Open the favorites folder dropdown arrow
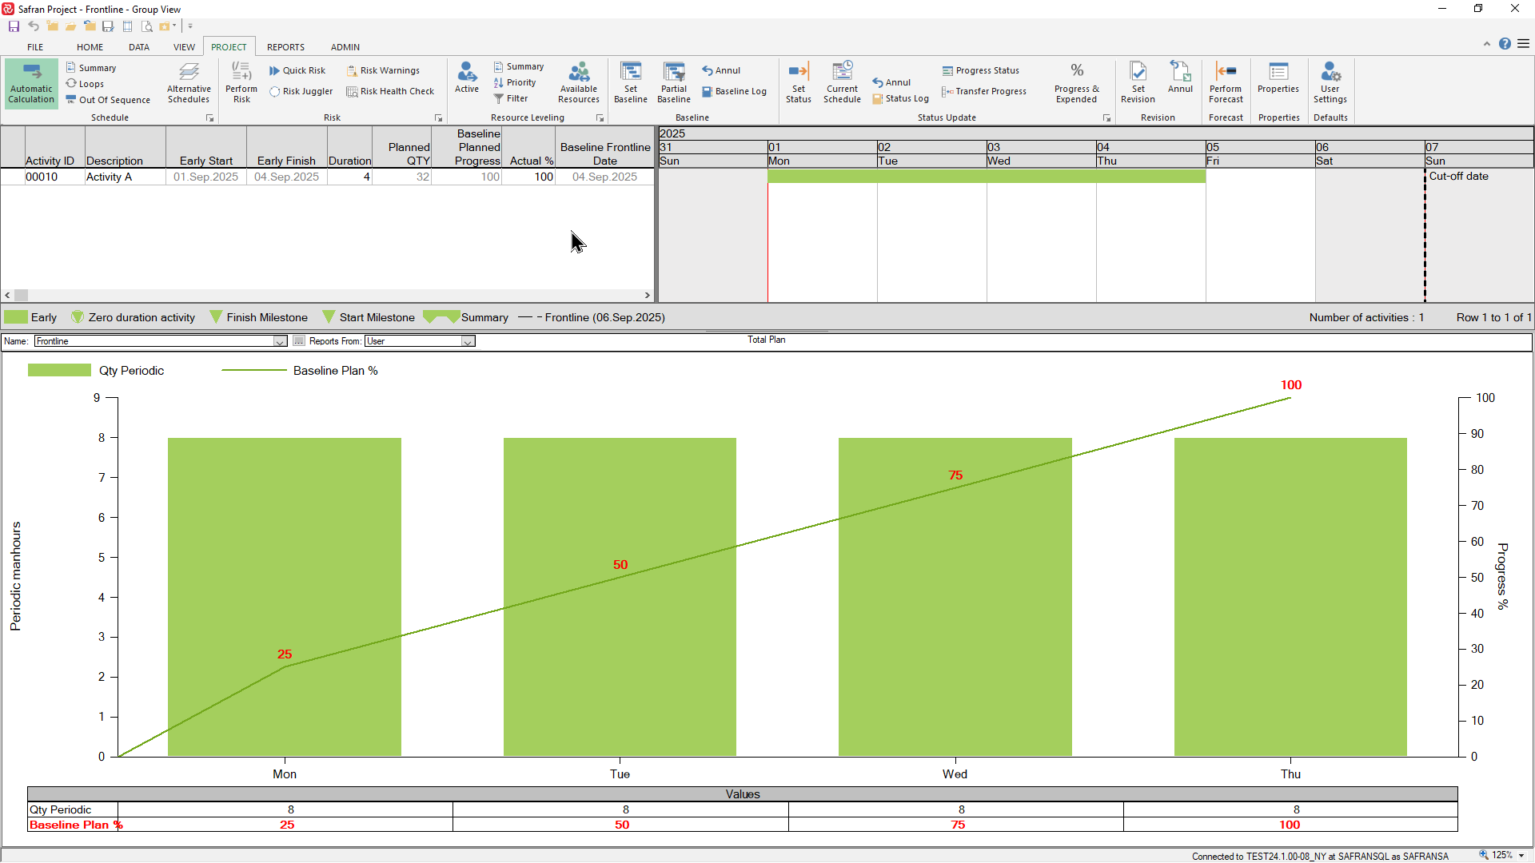Viewport: 1535px width, 863px height. pyautogui.click(x=174, y=26)
